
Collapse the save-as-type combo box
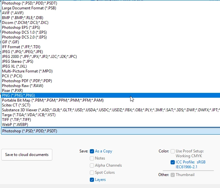[x=110, y=131]
